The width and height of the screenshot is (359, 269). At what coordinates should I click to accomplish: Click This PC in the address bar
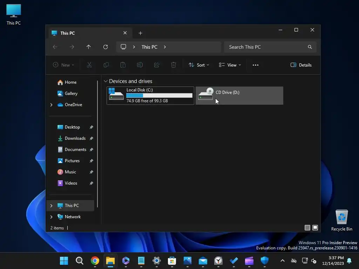click(149, 47)
